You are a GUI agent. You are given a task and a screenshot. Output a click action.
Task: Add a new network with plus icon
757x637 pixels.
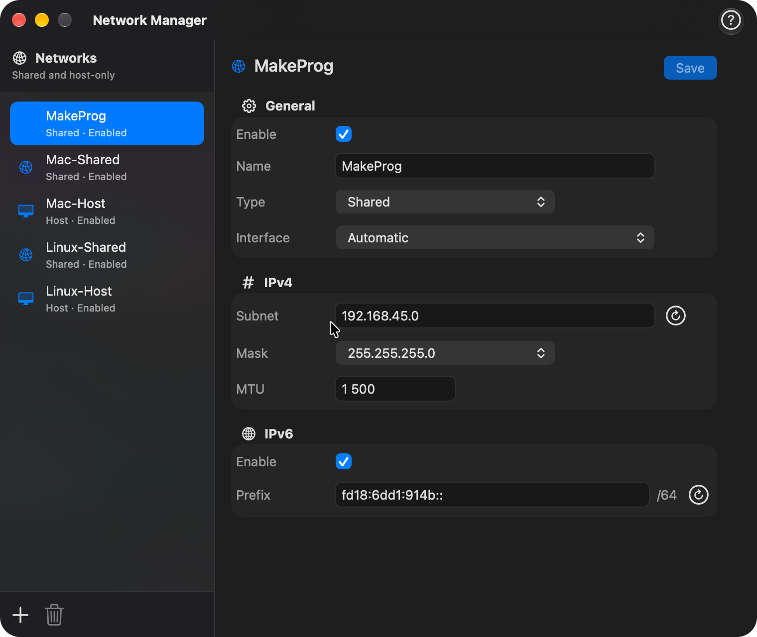click(20, 615)
